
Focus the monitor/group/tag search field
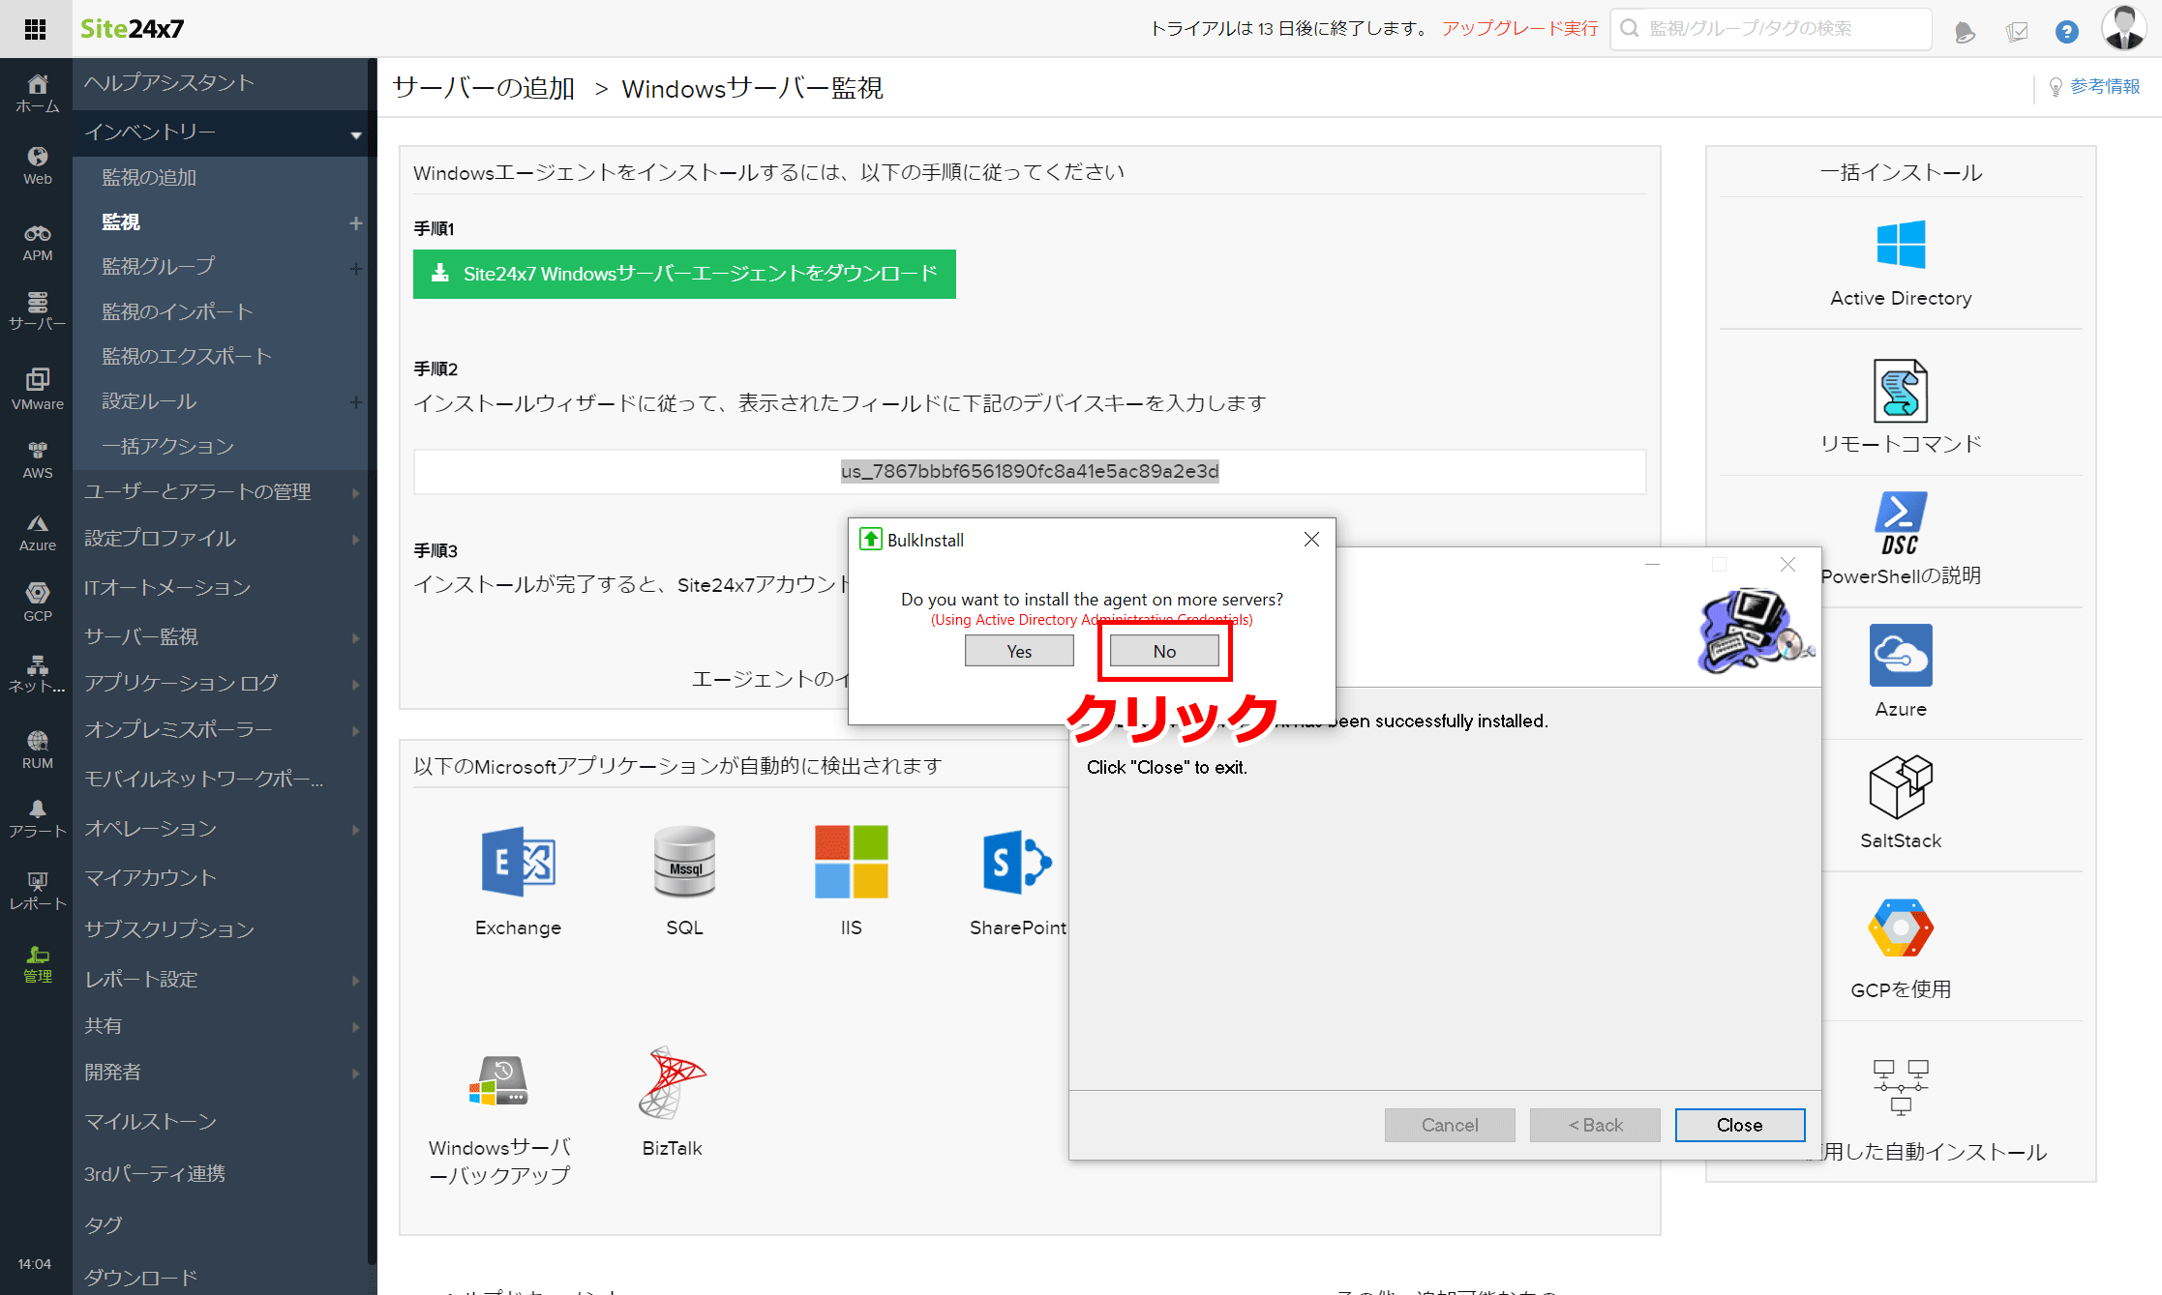click(x=1771, y=29)
